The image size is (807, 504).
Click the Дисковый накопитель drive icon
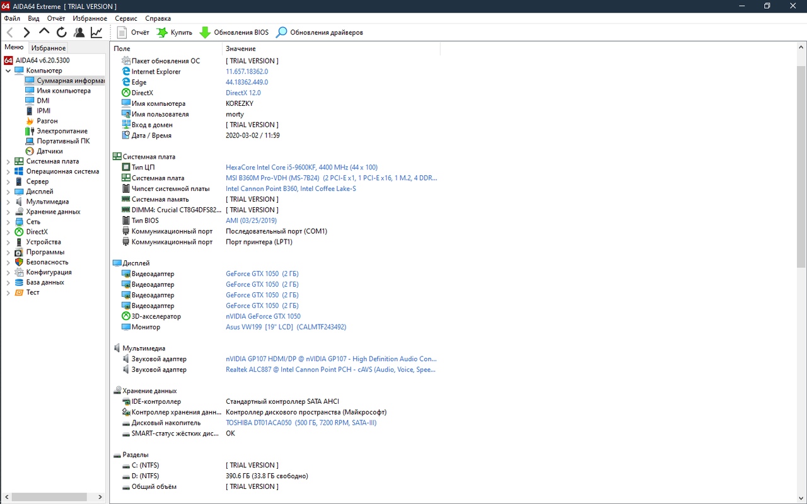coord(126,423)
